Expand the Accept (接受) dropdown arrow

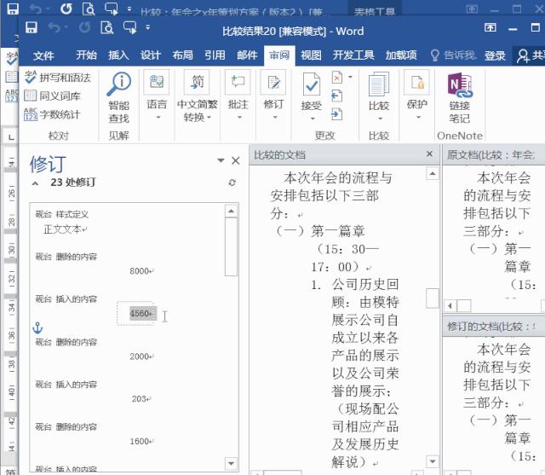(x=313, y=119)
